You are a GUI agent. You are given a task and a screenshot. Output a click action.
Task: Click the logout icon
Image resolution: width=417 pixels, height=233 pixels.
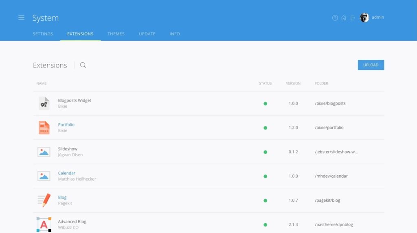click(353, 18)
